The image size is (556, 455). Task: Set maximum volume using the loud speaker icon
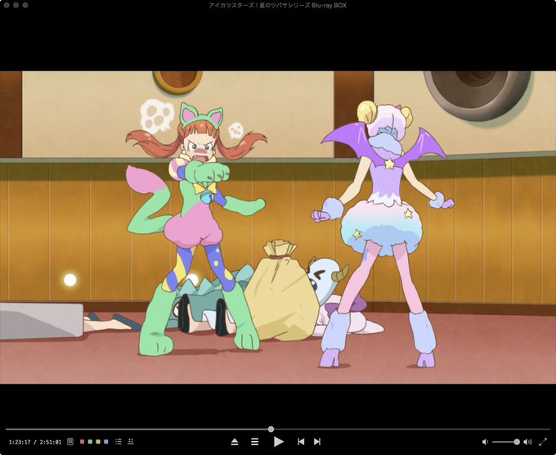coord(528,442)
